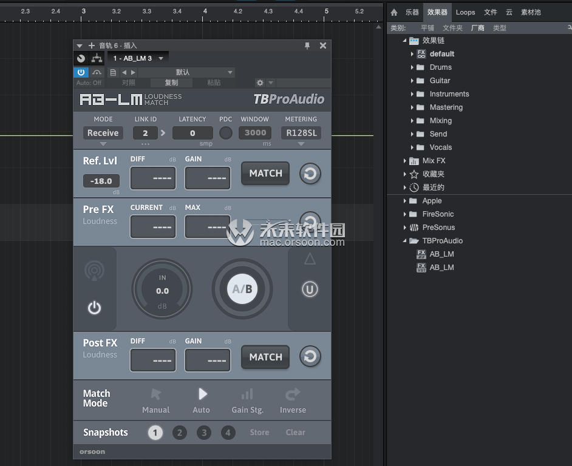572x466 pixels.
Task: Select Inverse match mode
Action: pyautogui.click(x=293, y=400)
